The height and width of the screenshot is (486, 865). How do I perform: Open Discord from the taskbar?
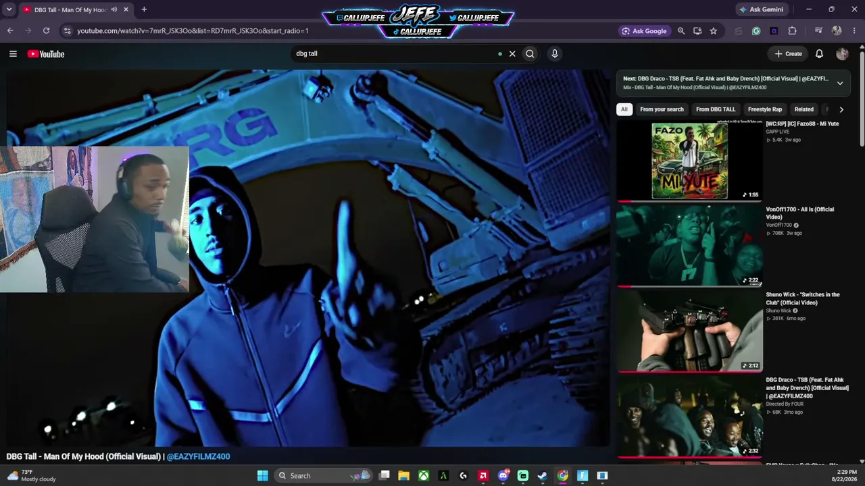point(503,476)
